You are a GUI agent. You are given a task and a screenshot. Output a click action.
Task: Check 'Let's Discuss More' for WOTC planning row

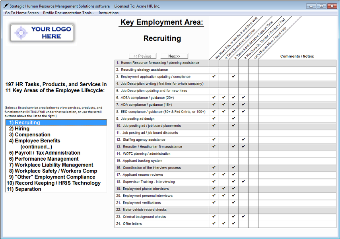(x=253, y=154)
